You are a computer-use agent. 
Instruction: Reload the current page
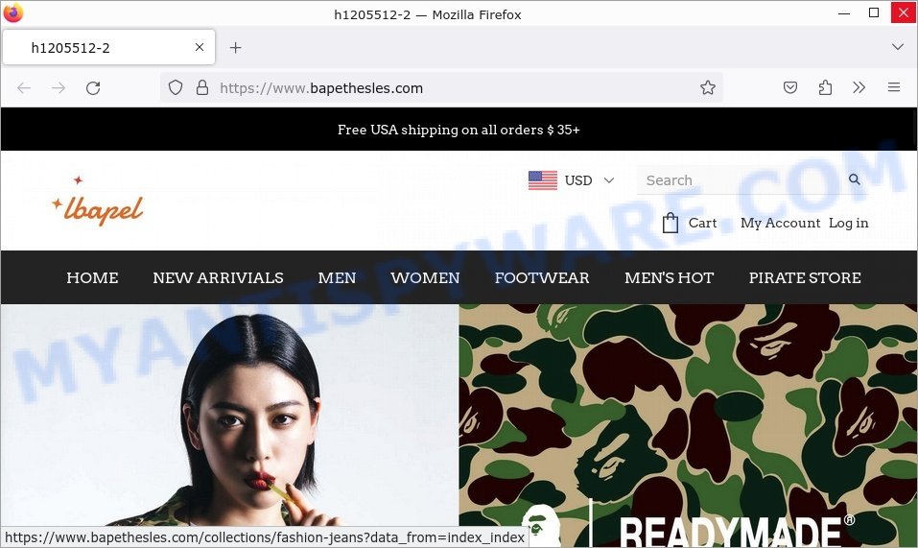pos(93,88)
